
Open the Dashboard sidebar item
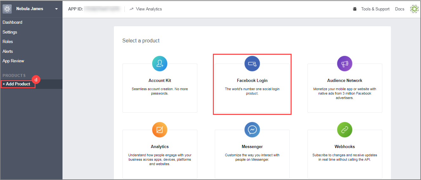click(x=12, y=22)
